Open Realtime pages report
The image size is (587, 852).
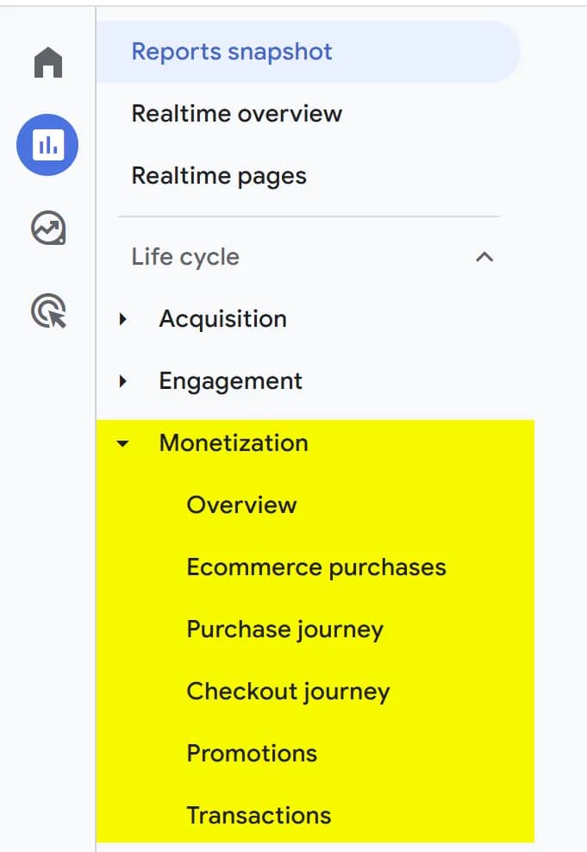pyautogui.click(x=219, y=176)
